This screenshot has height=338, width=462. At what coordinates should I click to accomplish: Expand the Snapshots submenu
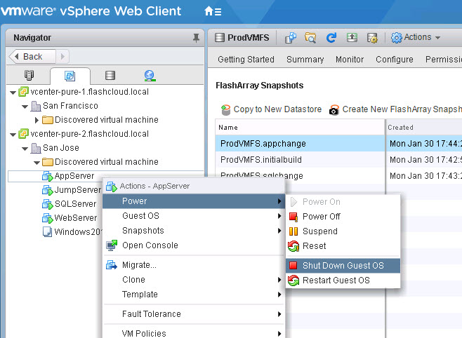point(193,231)
